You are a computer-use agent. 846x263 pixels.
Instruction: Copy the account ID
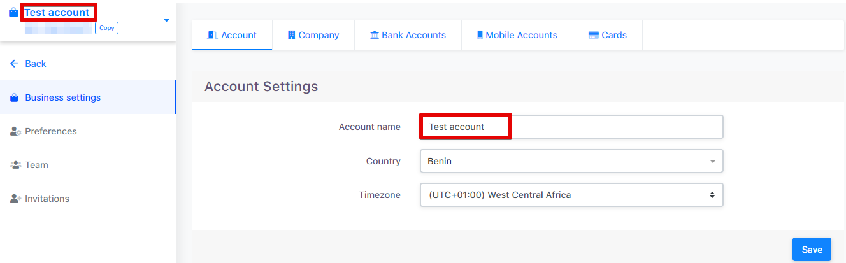click(106, 28)
